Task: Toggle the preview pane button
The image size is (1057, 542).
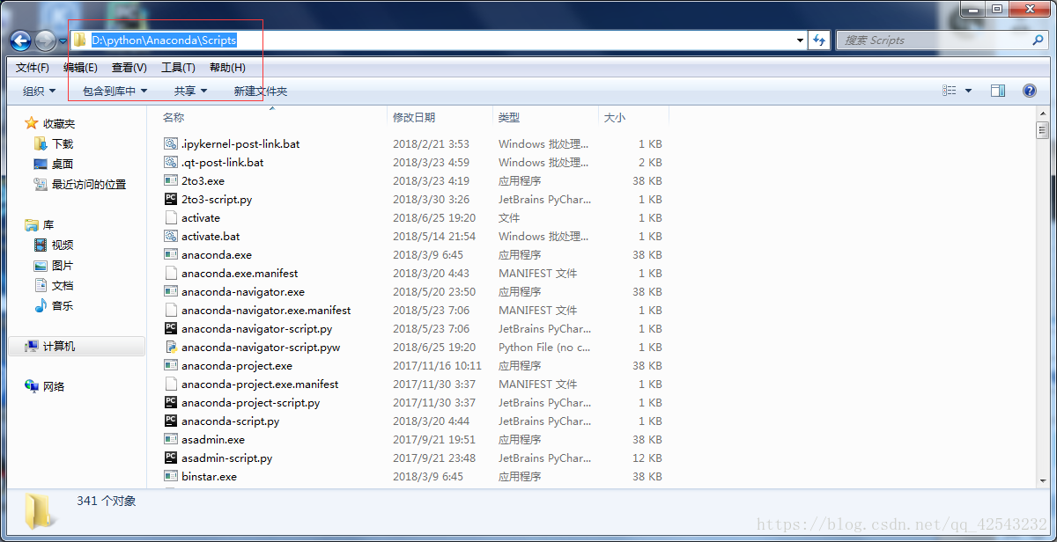Action: point(998,91)
